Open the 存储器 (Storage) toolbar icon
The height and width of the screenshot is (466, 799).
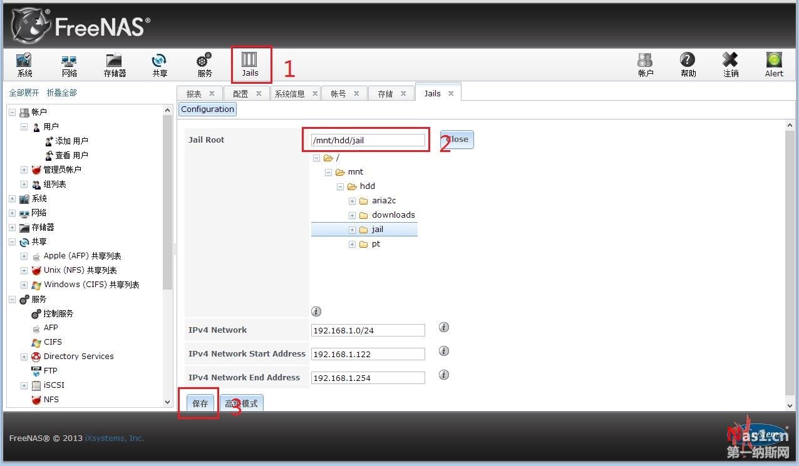click(x=115, y=65)
